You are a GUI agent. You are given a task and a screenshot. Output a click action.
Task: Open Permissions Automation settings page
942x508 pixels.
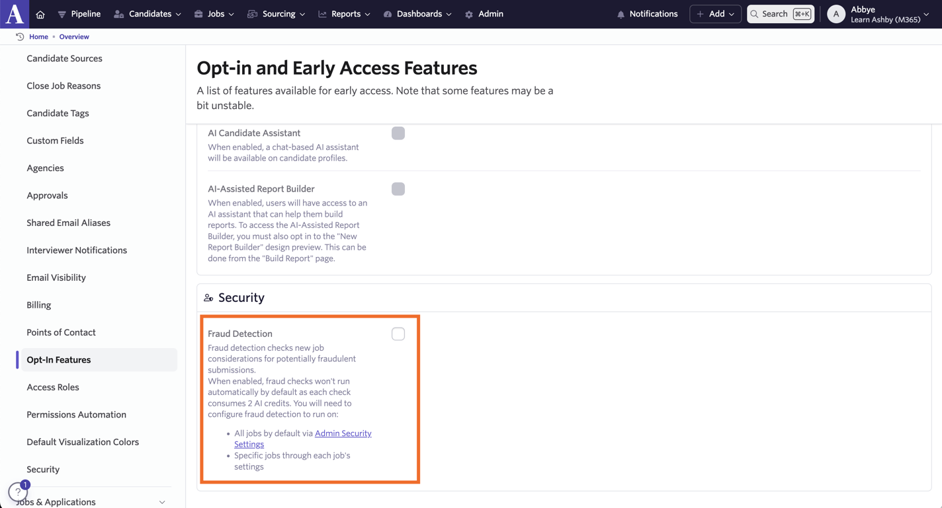tap(76, 415)
